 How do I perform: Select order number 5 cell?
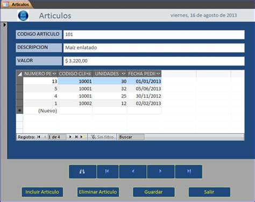40,89
